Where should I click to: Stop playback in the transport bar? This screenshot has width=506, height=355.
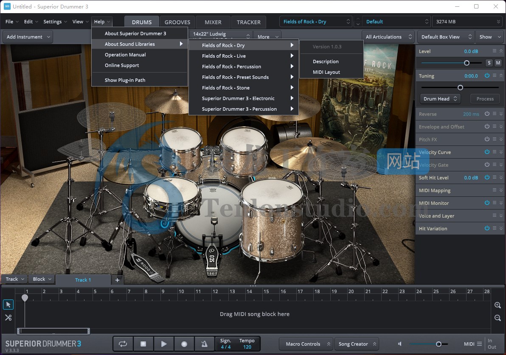click(143, 344)
